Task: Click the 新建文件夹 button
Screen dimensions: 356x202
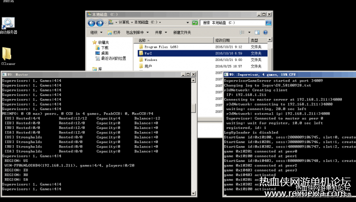Action: (182, 32)
